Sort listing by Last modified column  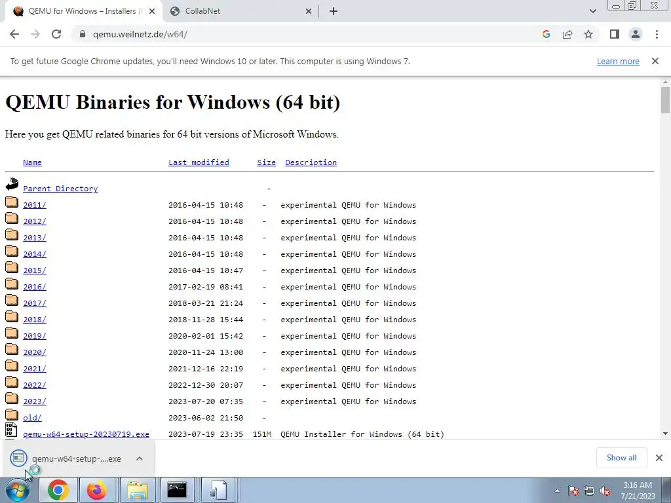(x=199, y=162)
